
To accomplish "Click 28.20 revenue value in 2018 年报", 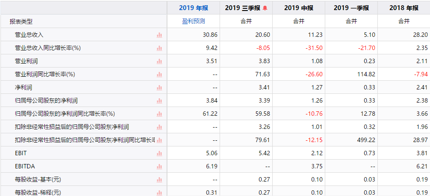I will point(421,35).
